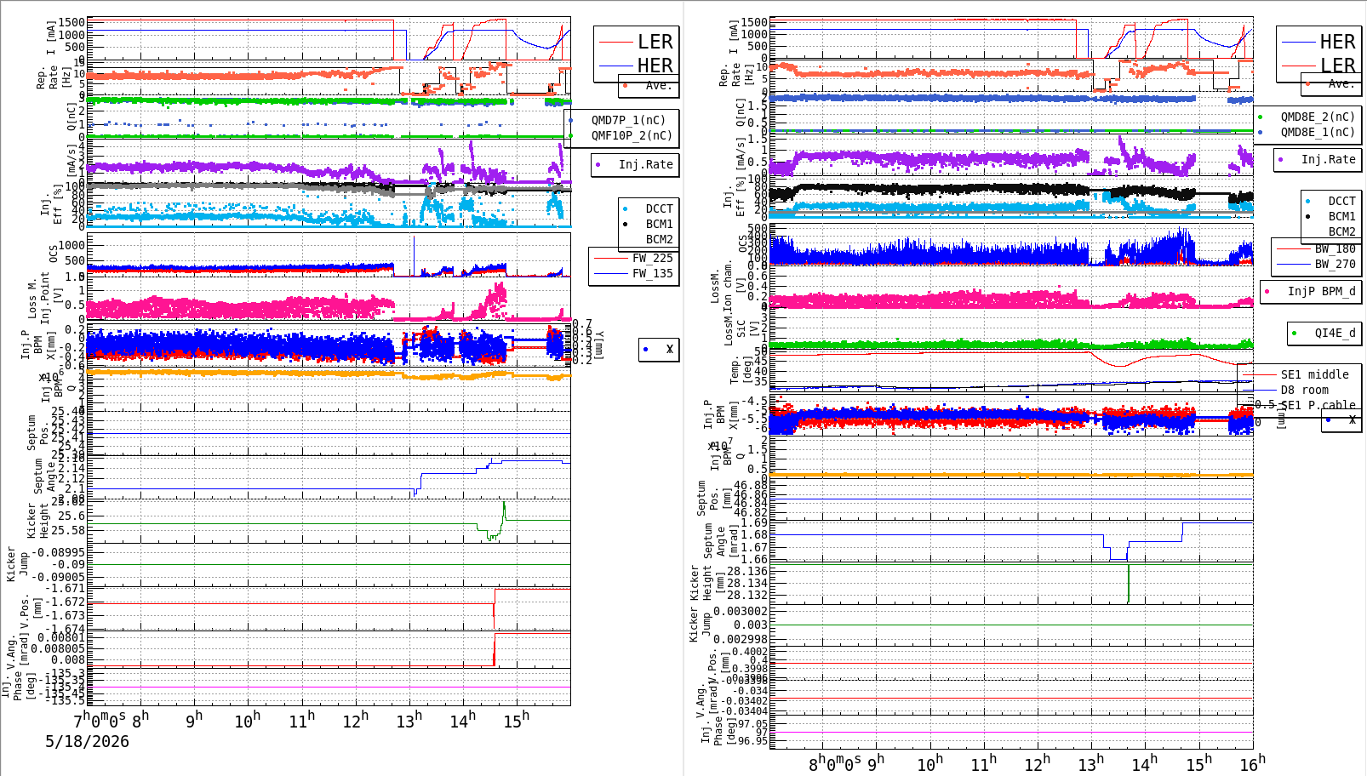This screenshot has width=1367, height=776.
Task: Click the 16h tick label on right plot
Action: coord(1252,763)
